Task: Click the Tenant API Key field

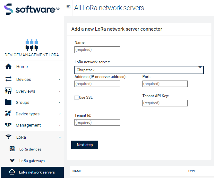Action: [165, 103]
